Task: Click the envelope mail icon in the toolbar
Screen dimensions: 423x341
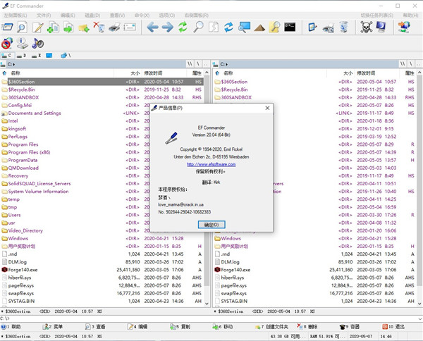Action: (130, 27)
